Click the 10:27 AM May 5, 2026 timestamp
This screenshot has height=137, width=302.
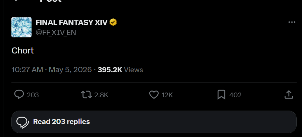pos(52,70)
